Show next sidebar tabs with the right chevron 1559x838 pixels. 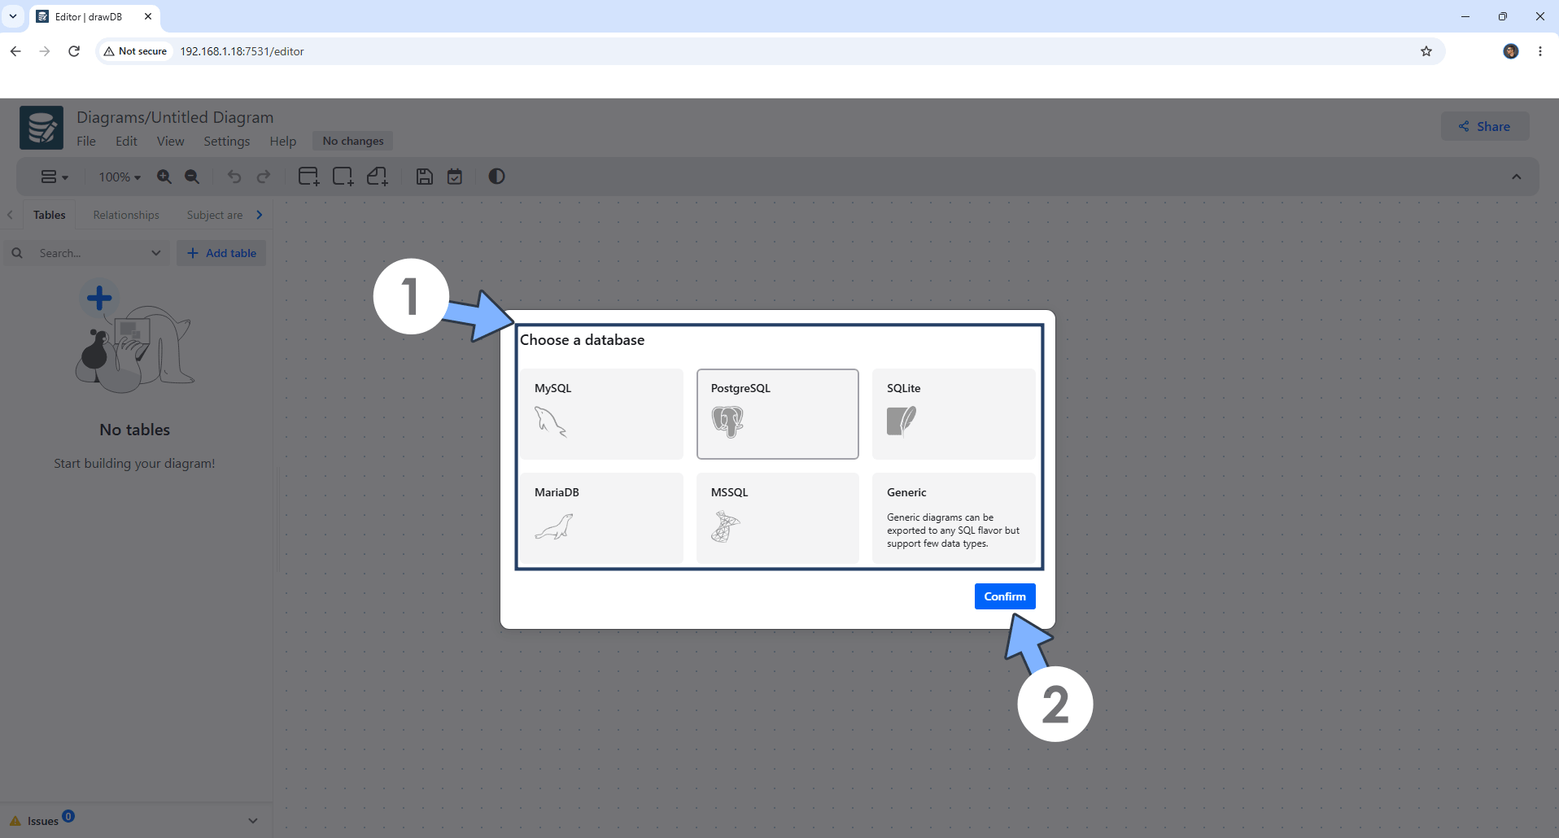pyautogui.click(x=260, y=215)
